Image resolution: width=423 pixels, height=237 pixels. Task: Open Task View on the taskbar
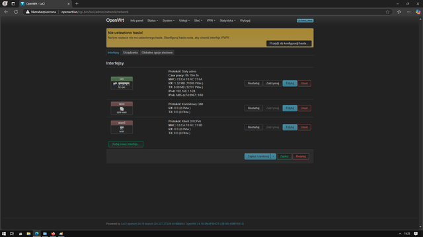tap(12, 234)
